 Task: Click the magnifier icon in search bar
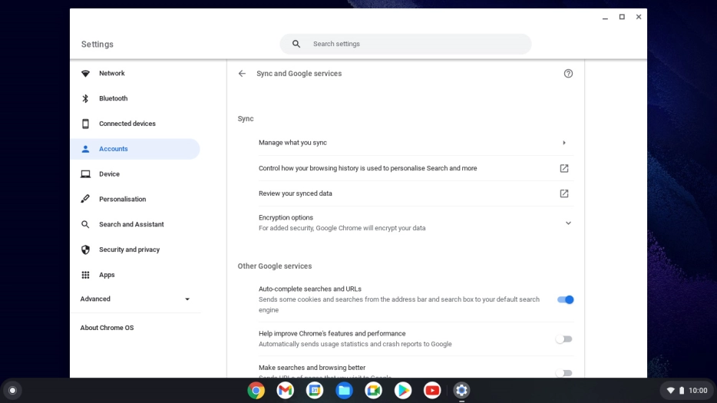[x=296, y=44]
